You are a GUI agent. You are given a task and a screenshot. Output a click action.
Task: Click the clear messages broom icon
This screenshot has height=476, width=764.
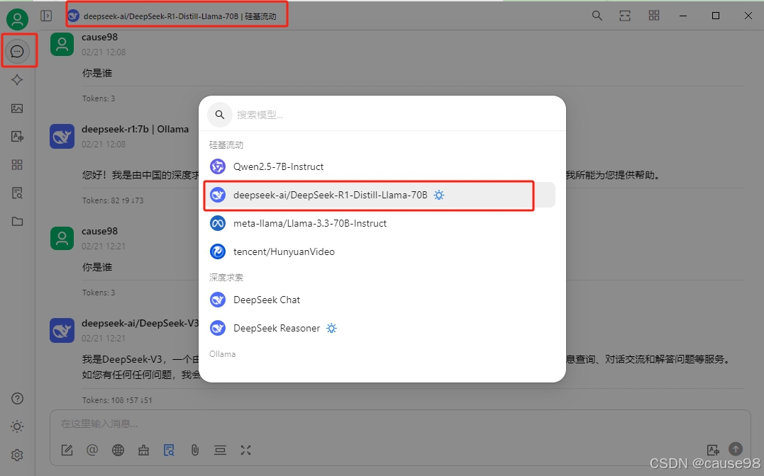[144, 450]
